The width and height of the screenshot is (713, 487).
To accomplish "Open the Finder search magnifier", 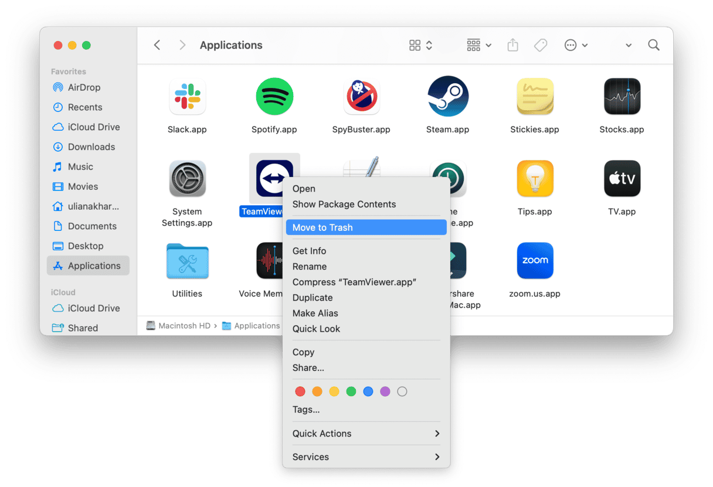I will pyautogui.click(x=654, y=45).
